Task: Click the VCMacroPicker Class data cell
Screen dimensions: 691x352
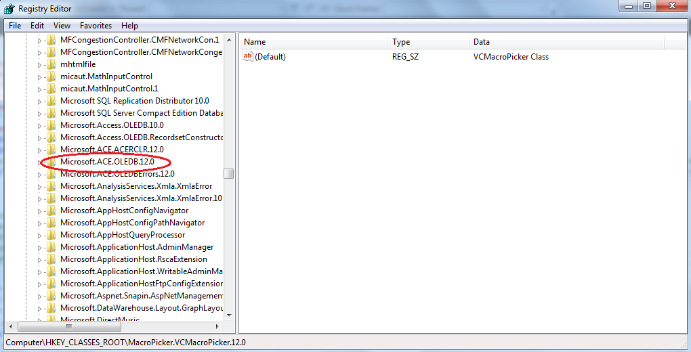Action: click(x=511, y=57)
